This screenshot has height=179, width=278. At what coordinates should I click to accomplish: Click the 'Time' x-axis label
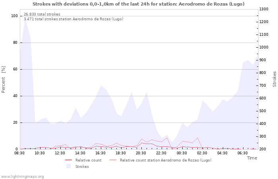coord(252,158)
